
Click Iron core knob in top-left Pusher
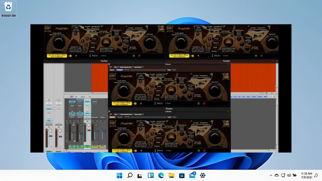[x=86, y=45]
